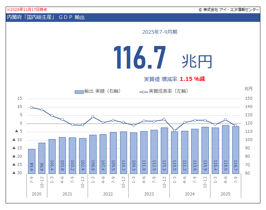The width and height of the screenshot is (266, 210).
Task: Select the growth-rate line point for 2024 1-3
Action: (x=174, y=131)
